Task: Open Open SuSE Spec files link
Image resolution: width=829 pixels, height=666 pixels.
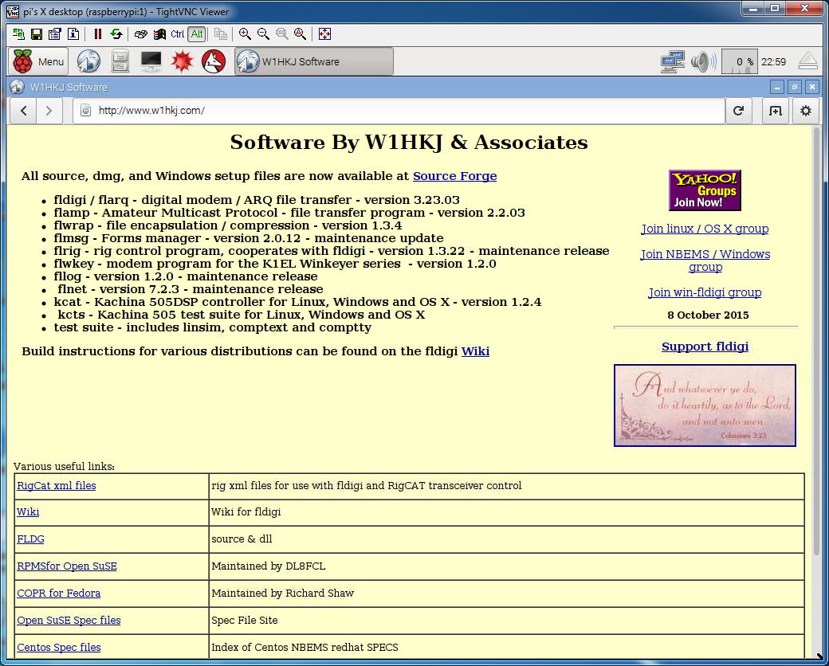Action: [69, 620]
